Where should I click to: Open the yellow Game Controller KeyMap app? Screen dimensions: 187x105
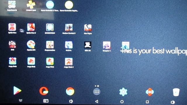click(x=69, y=5)
